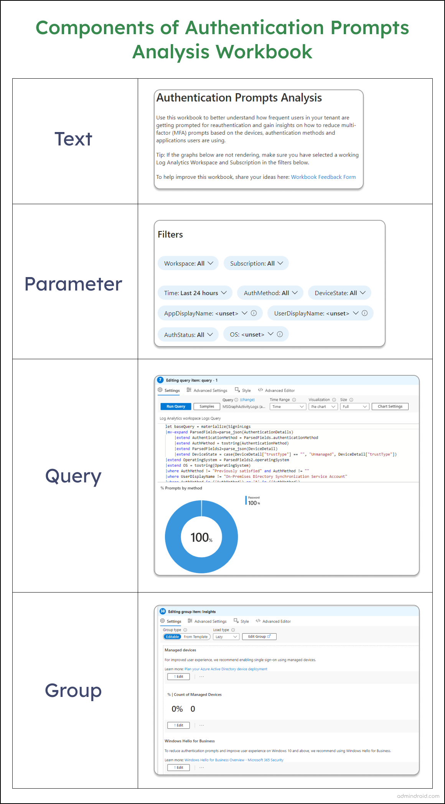Switch to Advanced Settings tab in query editor
The width and height of the screenshot is (445, 804).
pos(207,390)
